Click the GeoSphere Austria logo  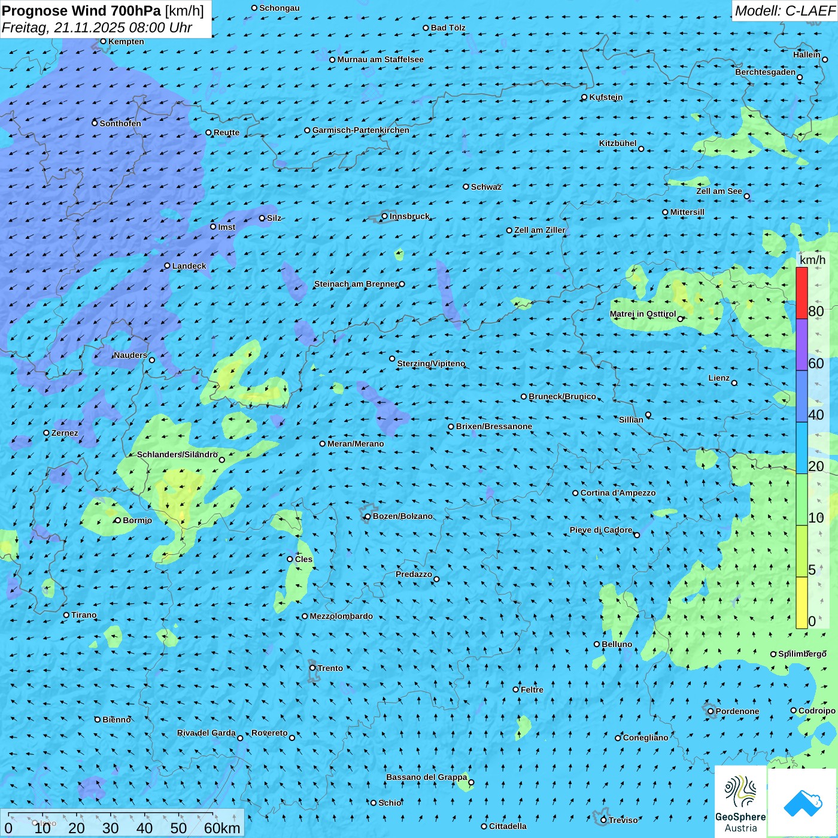(x=741, y=803)
